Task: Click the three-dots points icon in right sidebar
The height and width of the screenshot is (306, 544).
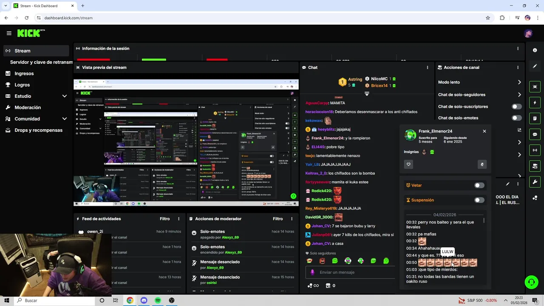Action: point(535,198)
